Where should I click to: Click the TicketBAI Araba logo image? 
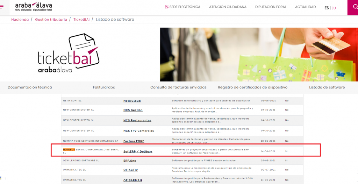pyautogui.click(x=69, y=53)
